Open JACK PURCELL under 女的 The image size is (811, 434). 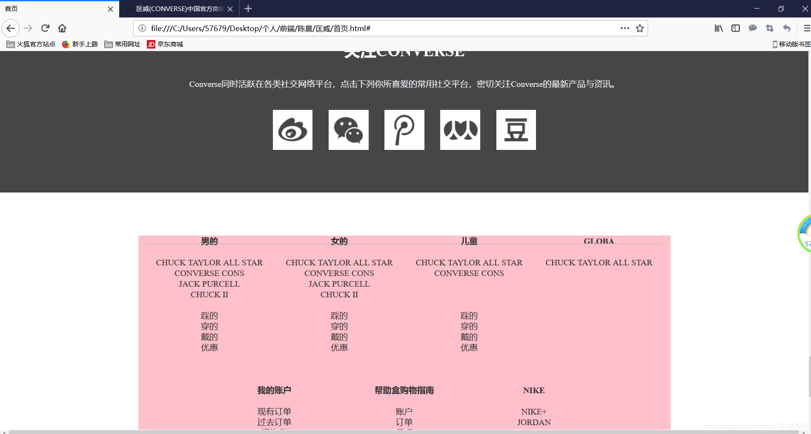point(339,284)
